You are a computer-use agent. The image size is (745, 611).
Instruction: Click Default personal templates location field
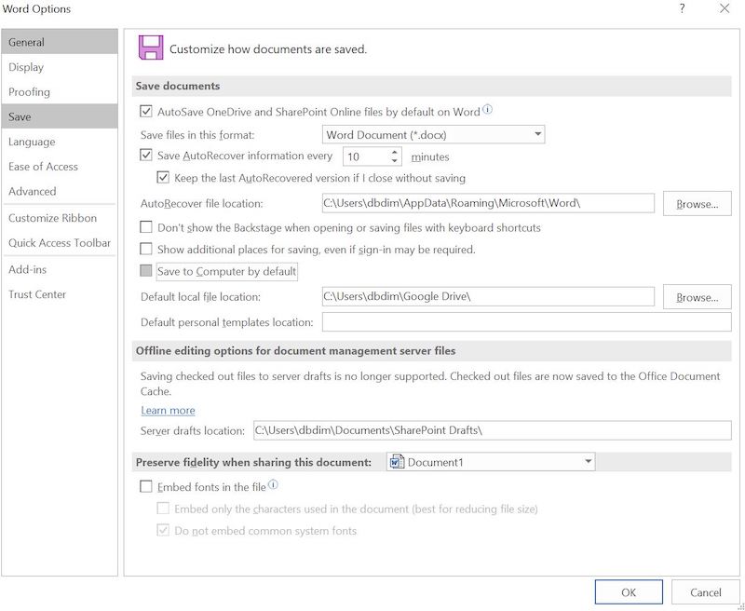pyautogui.click(x=526, y=321)
